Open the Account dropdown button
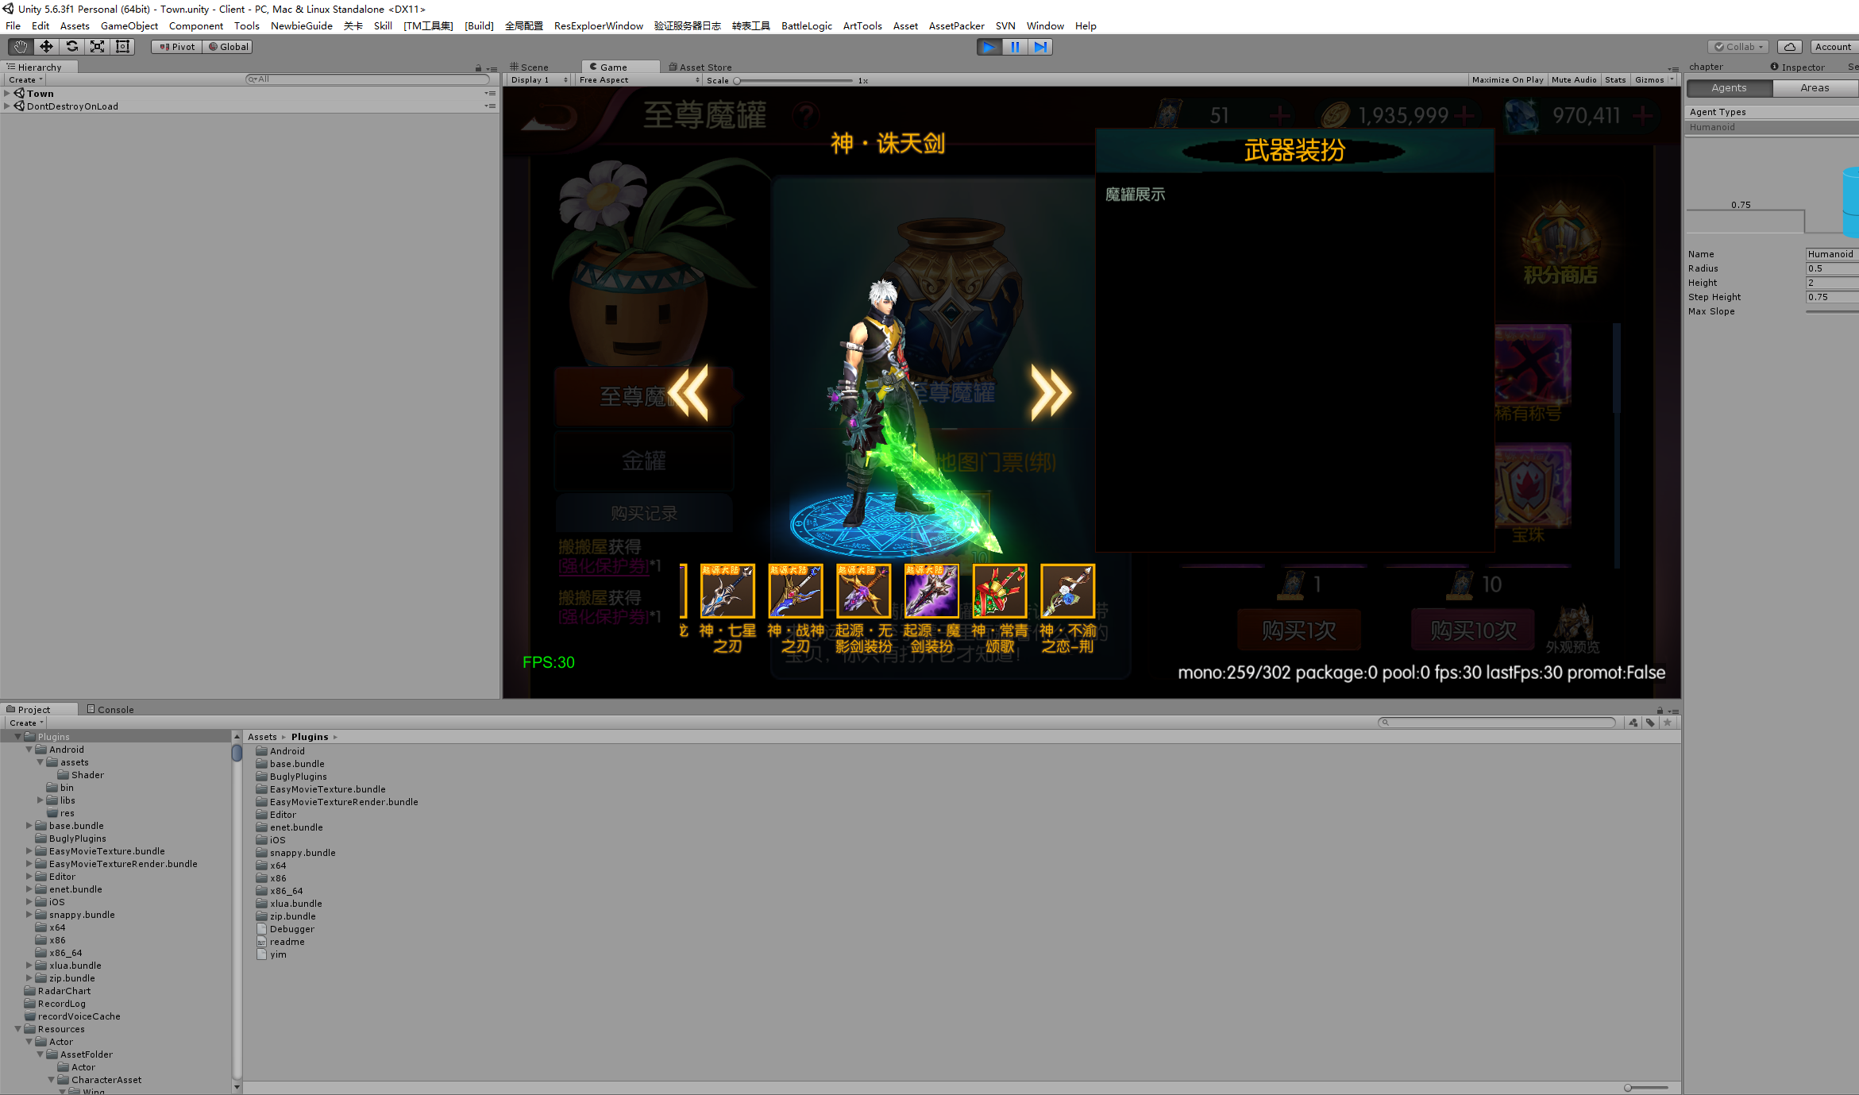1859x1095 pixels. pos(1833,47)
